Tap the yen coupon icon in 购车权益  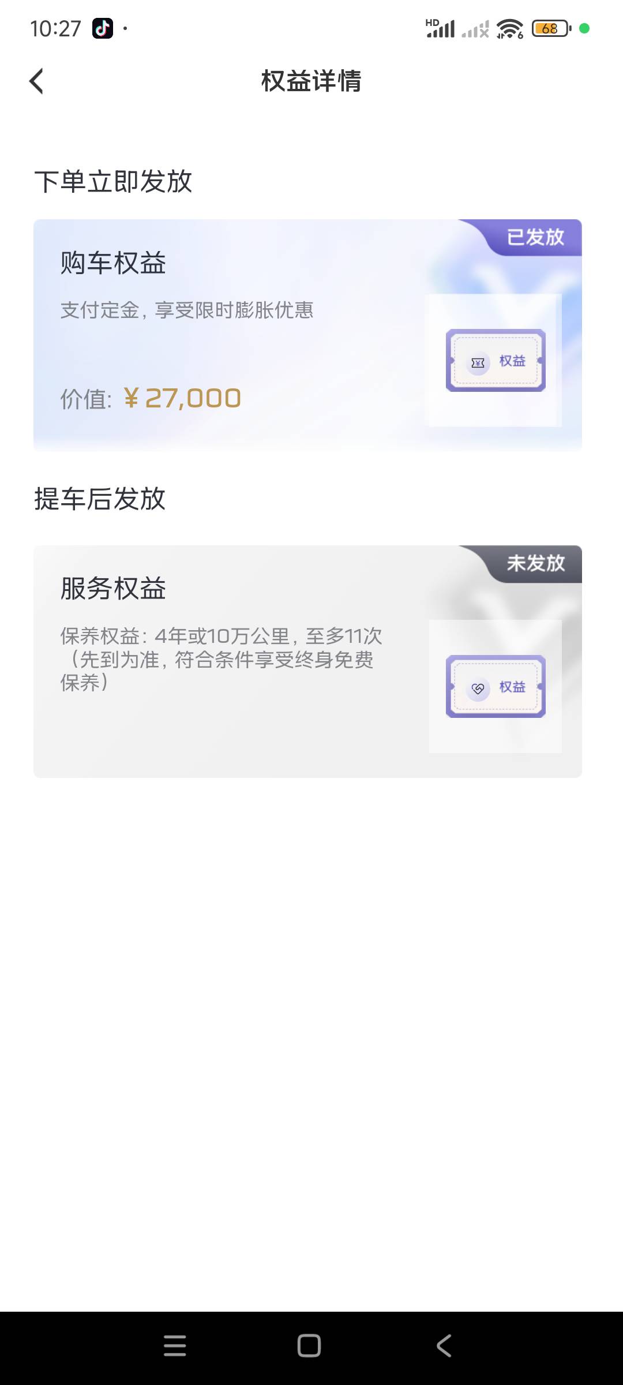click(478, 362)
